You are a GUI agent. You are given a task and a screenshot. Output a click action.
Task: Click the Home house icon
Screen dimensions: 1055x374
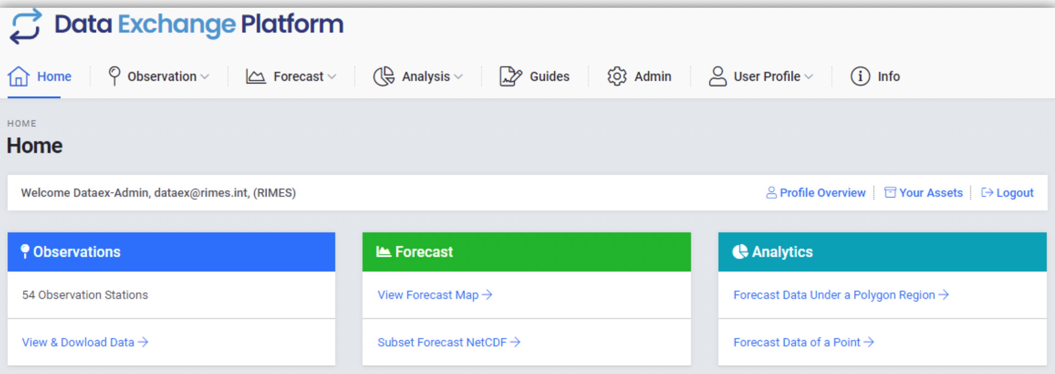pyautogui.click(x=18, y=77)
